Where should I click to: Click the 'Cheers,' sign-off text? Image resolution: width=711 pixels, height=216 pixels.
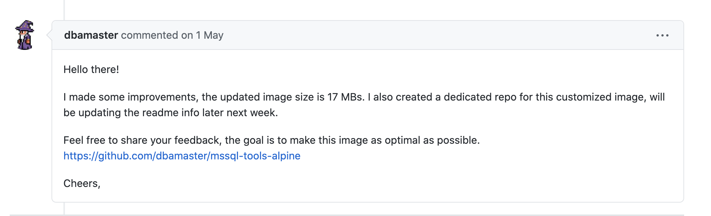pos(82,183)
